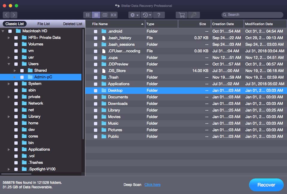Screen dimensions: 287x194
Task: Switch to cover flow view
Action: click(113, 15)
